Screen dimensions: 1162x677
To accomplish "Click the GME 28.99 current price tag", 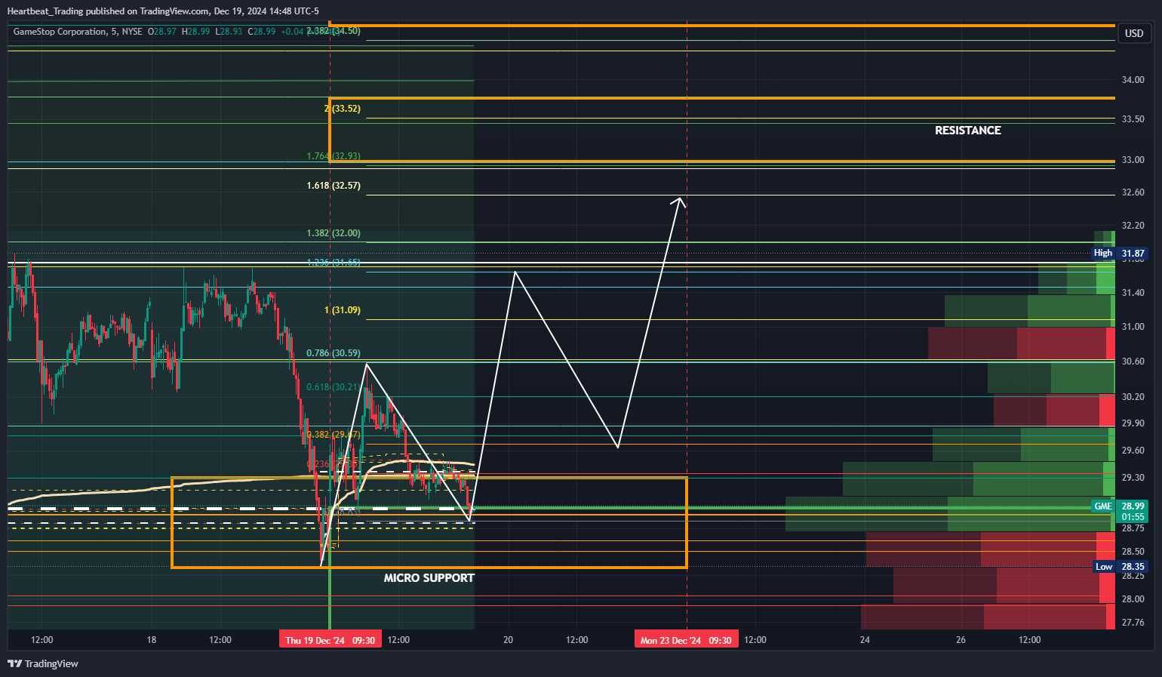I will click(x=1120, y=506).
